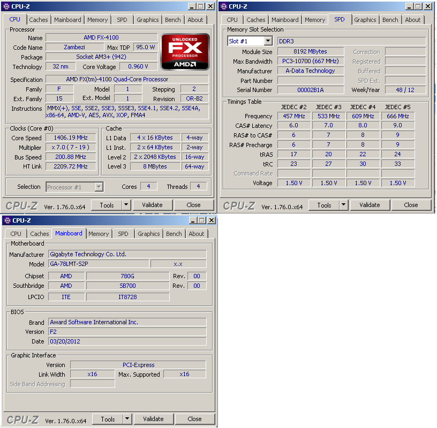Click the 2209.72 MHz HT Link value
Screen dimensions: 437x428
click(71, 166)
